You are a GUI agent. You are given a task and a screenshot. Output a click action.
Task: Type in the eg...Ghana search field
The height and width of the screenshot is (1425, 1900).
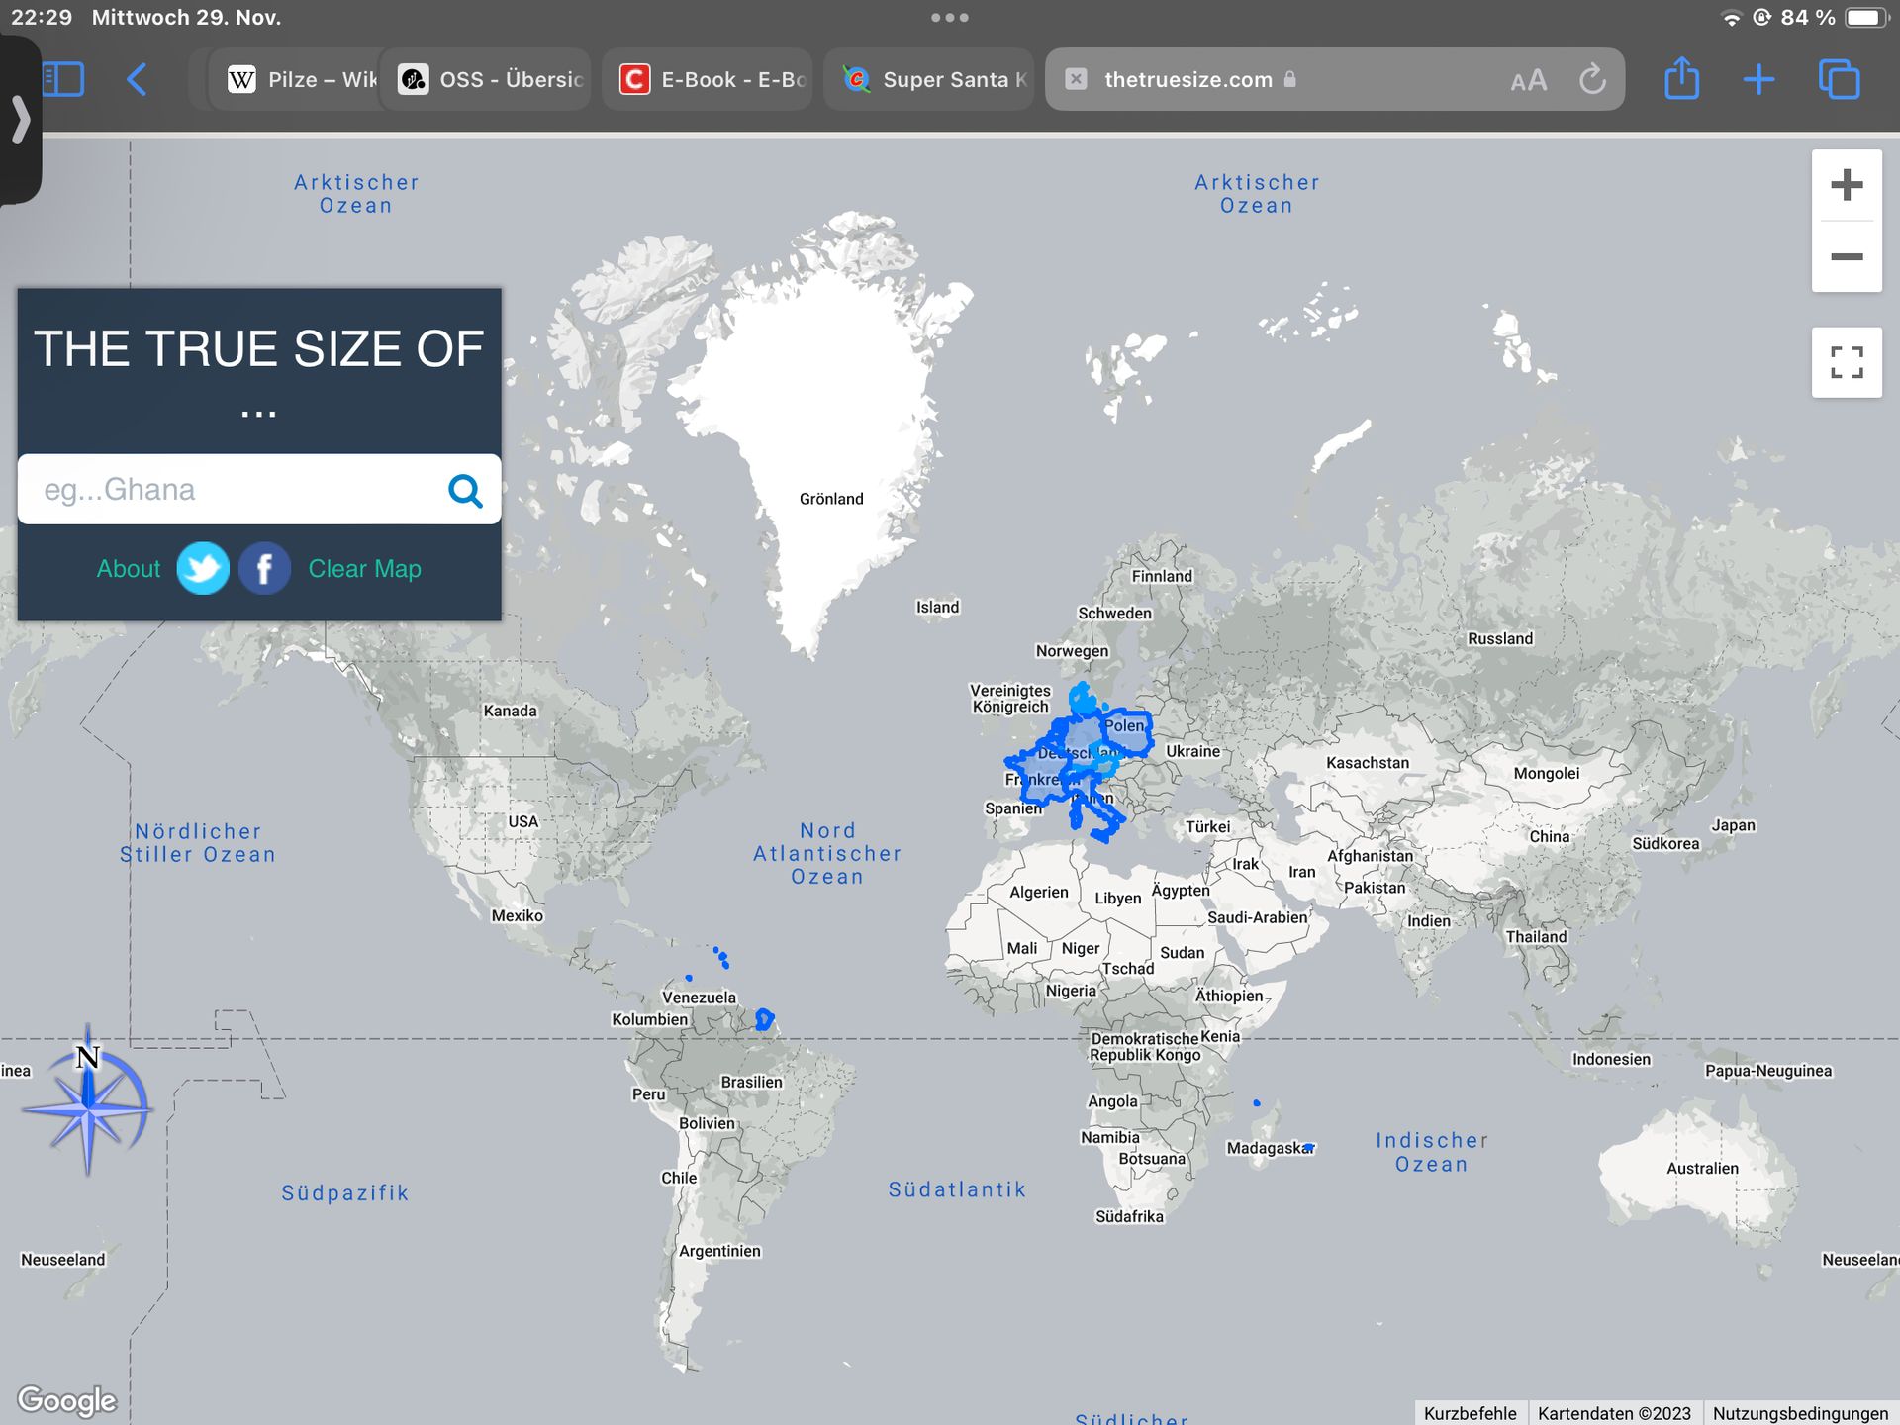[x=228, y=490]
